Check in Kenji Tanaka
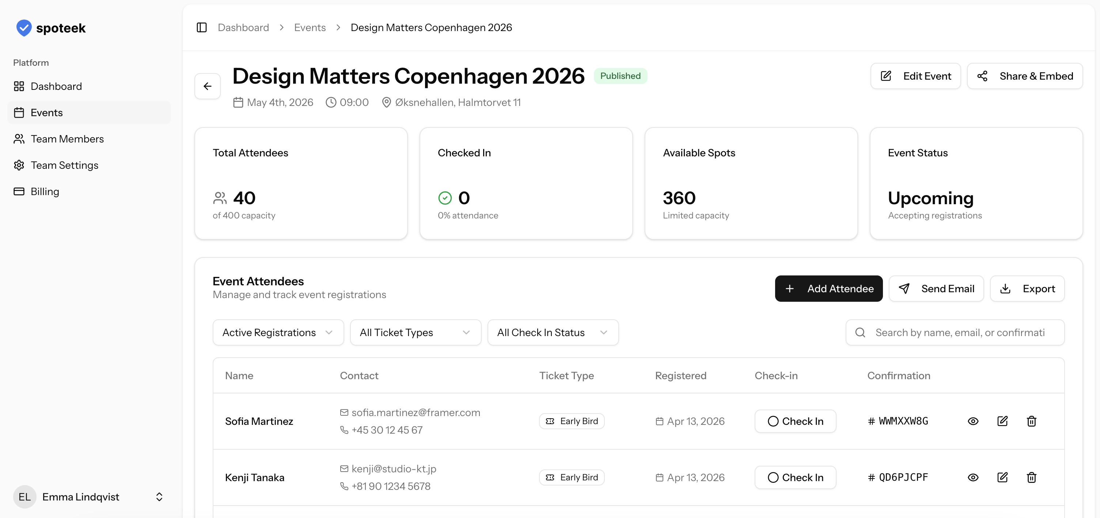The height and width of the screenshot is (518, 1100). pos(795,477)
